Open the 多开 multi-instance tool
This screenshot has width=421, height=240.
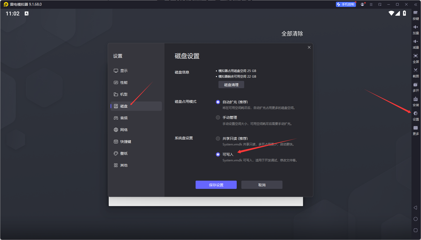416,87
